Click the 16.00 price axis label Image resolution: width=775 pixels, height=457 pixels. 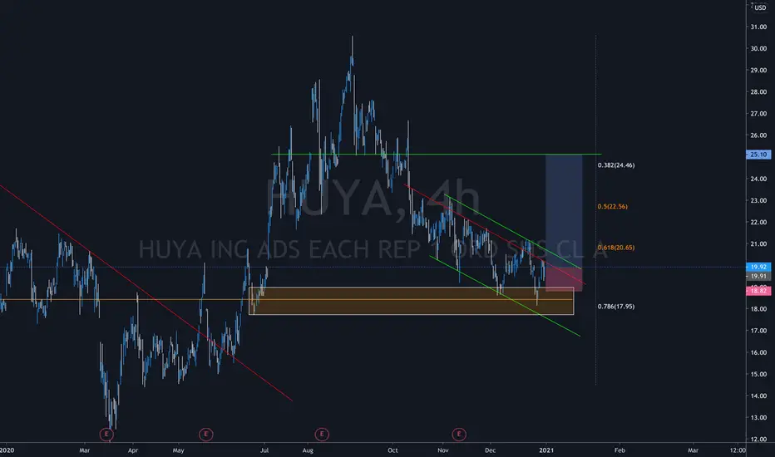tap(758, 353)
